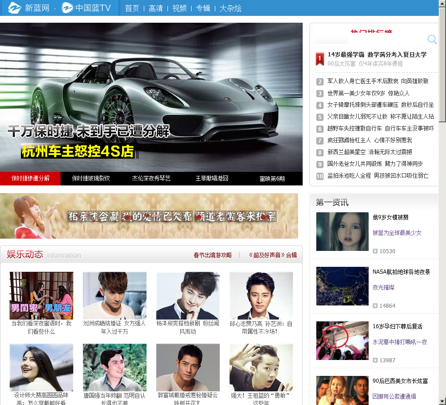Open 国外老爸女儿共同锻炼 article
The width and height of the screenshot is (446, 405).
tap(375, 164)
